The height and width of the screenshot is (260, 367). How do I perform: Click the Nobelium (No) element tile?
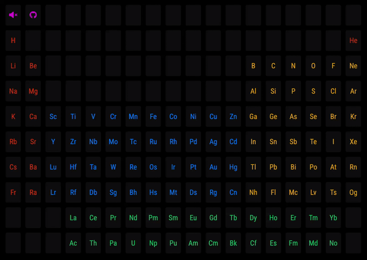(x=333, y=243)
